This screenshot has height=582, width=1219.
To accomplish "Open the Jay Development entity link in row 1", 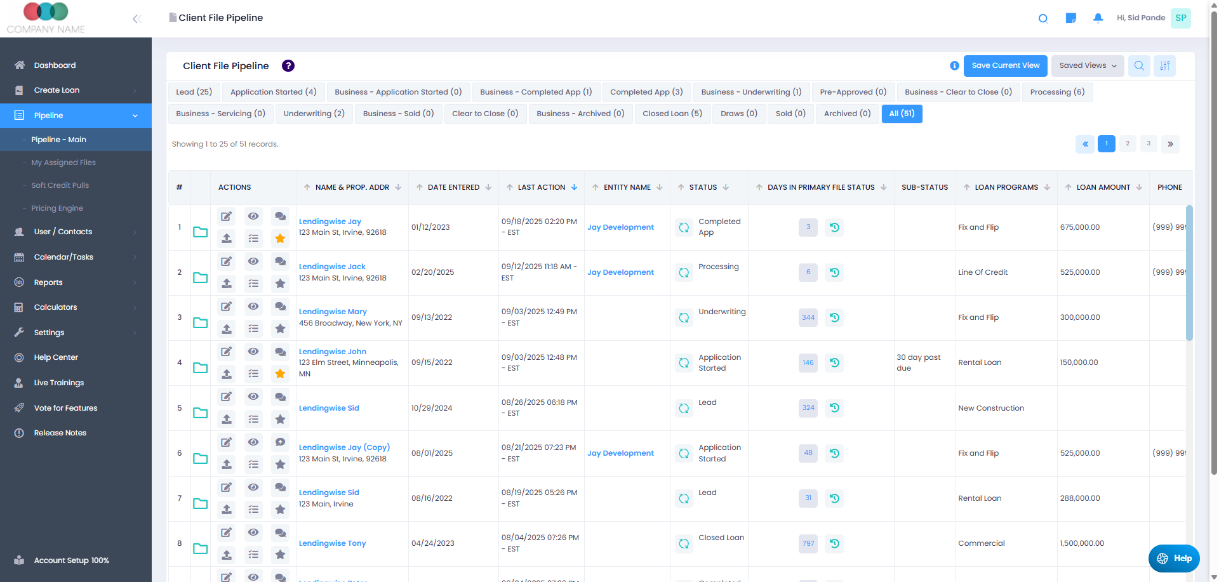I will point(620,227).
